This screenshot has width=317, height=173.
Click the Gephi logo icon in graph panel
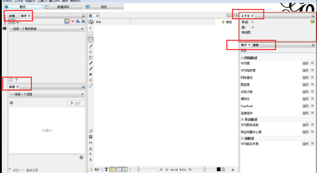(91, 22)
